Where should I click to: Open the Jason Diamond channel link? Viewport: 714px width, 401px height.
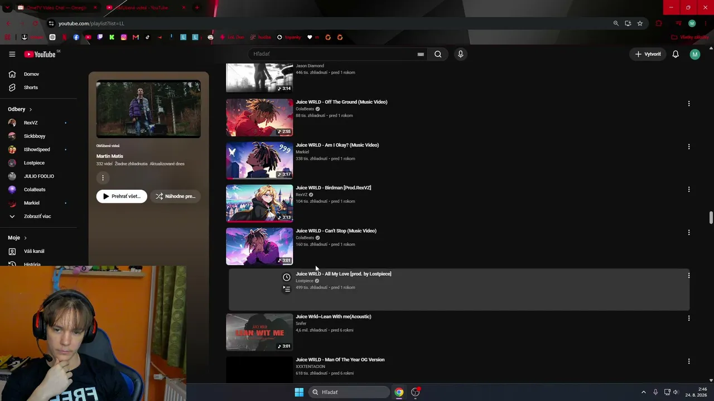coord(310,66)
